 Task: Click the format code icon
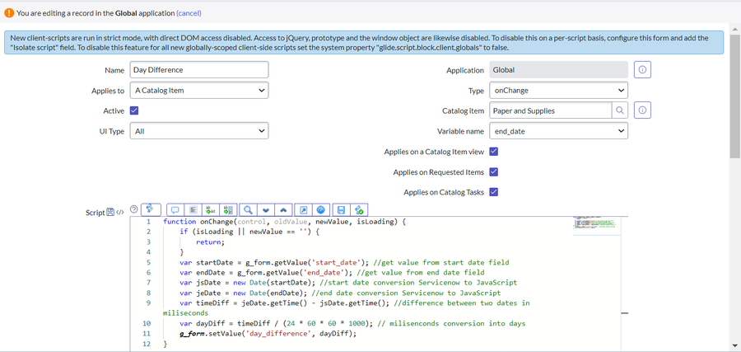pos(193,209)
